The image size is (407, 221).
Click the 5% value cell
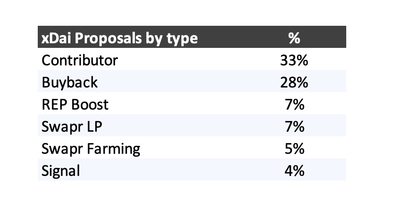point(294,149)
